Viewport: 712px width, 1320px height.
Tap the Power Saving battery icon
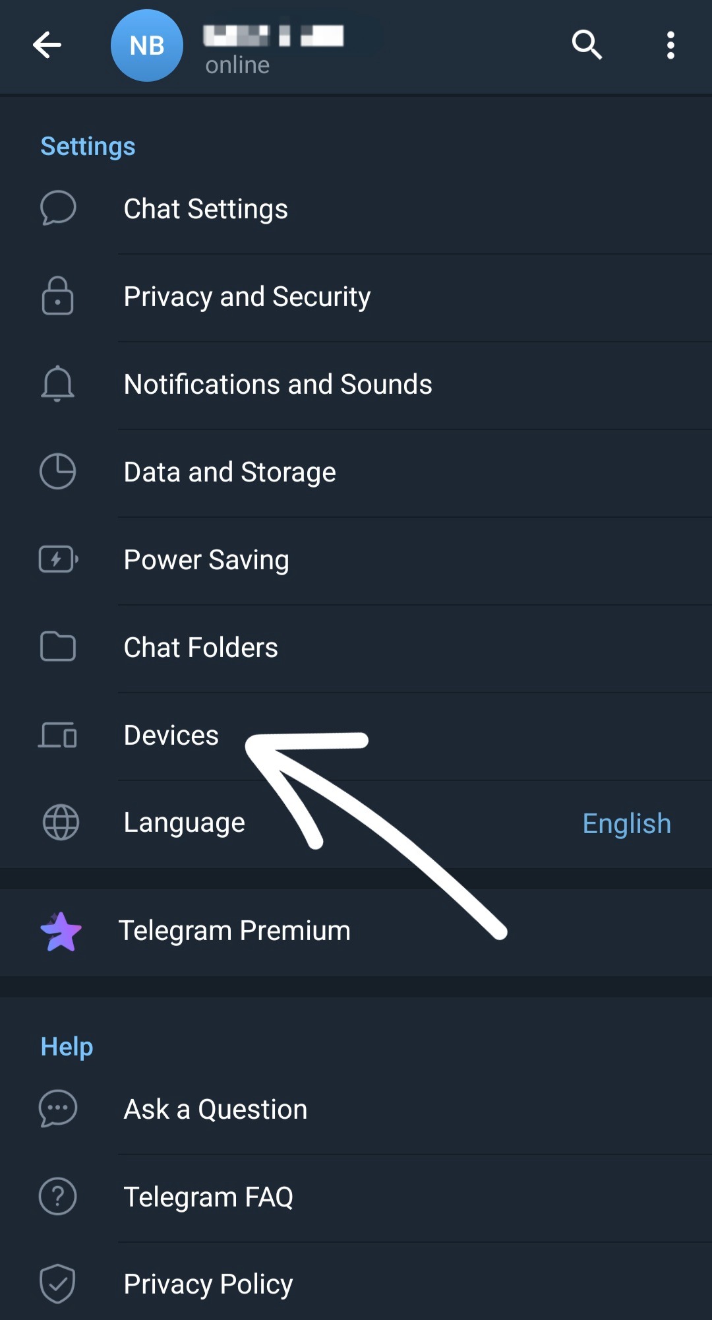coord(58,559)
